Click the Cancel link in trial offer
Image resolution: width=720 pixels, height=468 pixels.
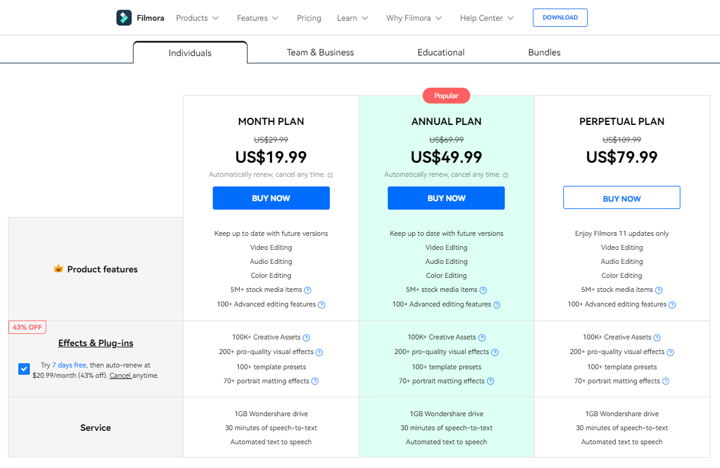[120, 375]
